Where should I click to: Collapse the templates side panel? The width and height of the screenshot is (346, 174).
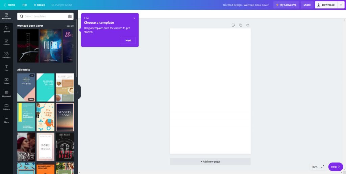pyautogui.click(x=78, y=92)
